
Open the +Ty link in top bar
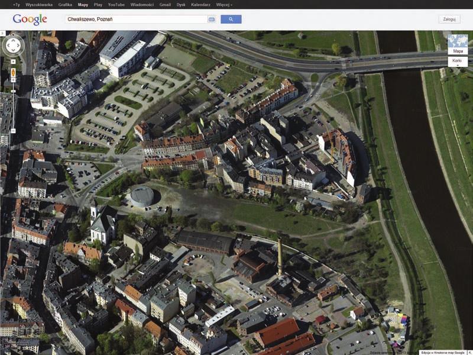pos(17,5)
